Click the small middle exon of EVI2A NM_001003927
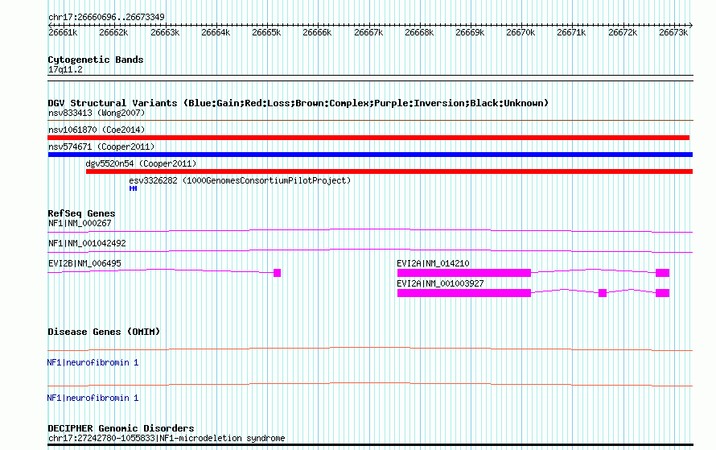Screen dimensions: 716x450 [x=603, y=293]
